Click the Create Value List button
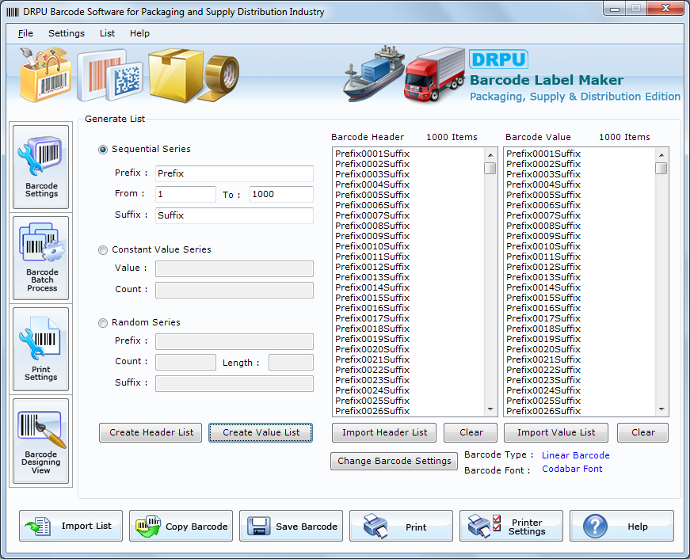The height and width of the screenshot is (559, 690). [x=260, y=432]
